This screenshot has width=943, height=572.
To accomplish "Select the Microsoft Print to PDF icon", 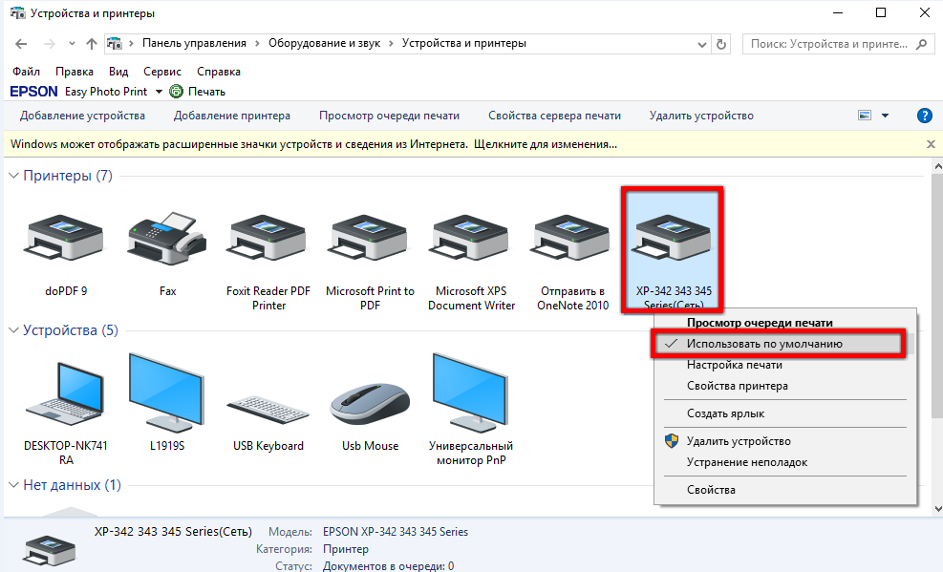I will click(370, 239).
